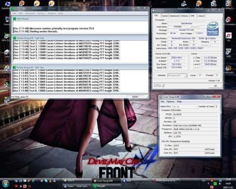Switch to the Cache tab in CPU-Z
236x189 pixels.
[x=165, y=16]
